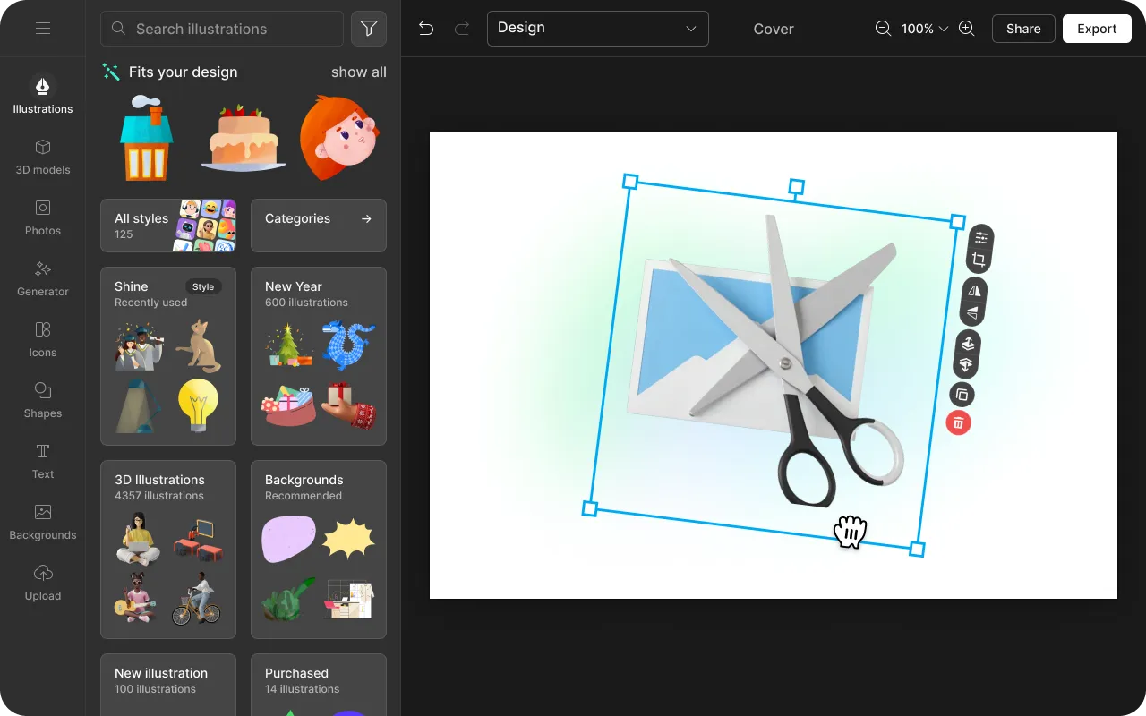Zoom in using the plus magnifier

966,28
